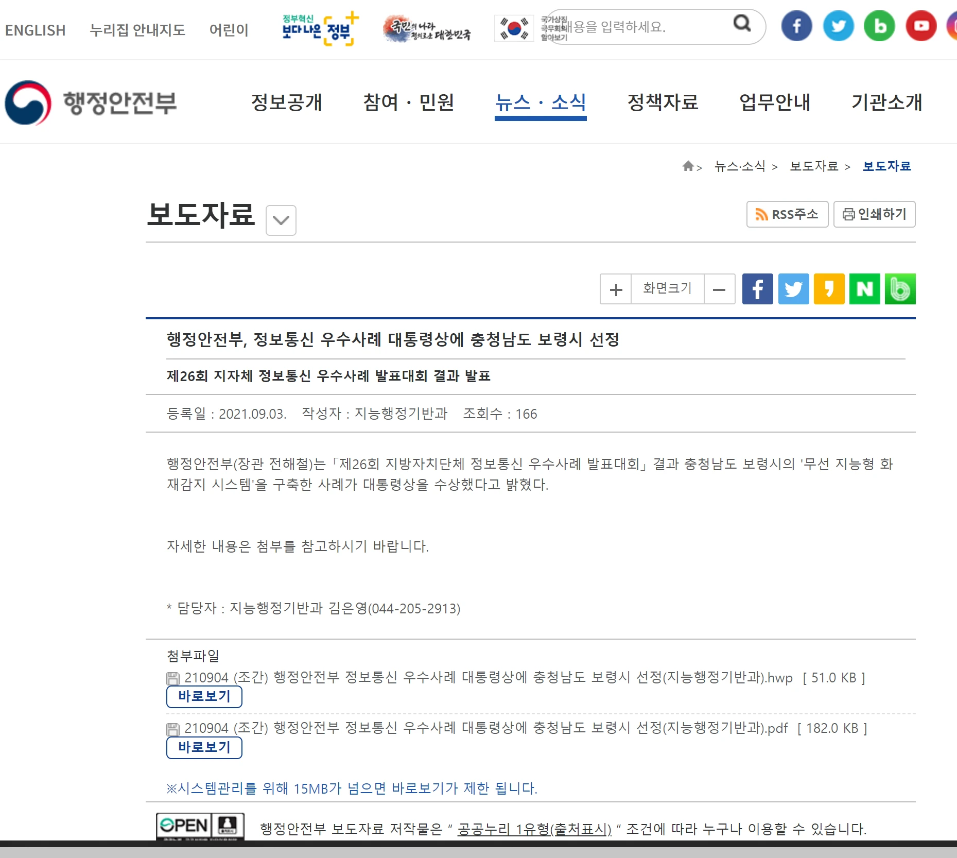Click the home breadcrumb icon
This screenshot has width=957, height=858.
(688, 166)
